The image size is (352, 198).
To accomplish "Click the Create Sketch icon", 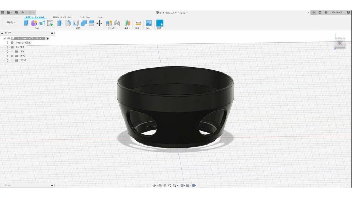I will (50, 23).
